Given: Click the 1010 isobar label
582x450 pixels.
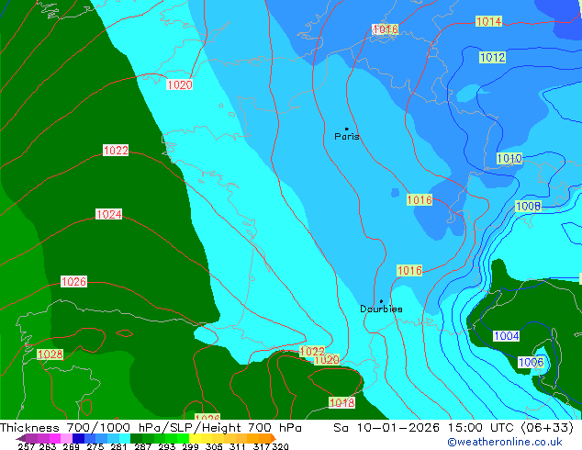Looking at the screenshot, I should 509,159.
